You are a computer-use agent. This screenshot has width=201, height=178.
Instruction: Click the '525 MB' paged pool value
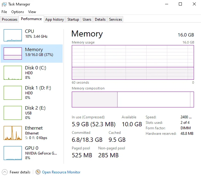point(82,155)
